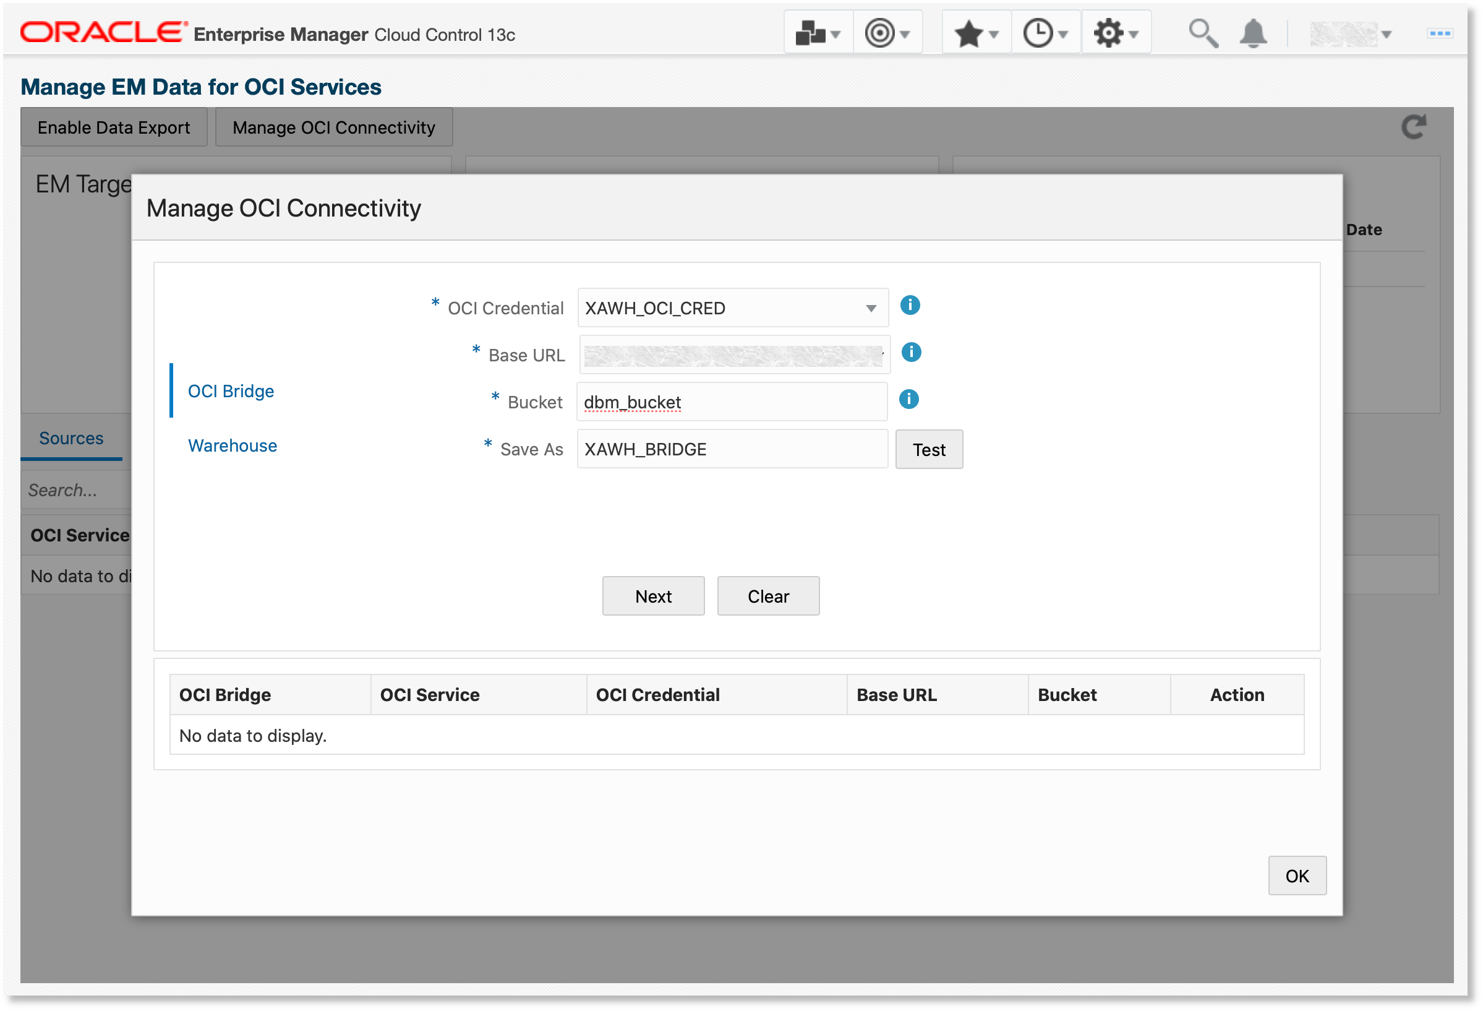Click the Search field behind dialog
This screenshot has width=1483, height=1011.
[x=77, y=490]
